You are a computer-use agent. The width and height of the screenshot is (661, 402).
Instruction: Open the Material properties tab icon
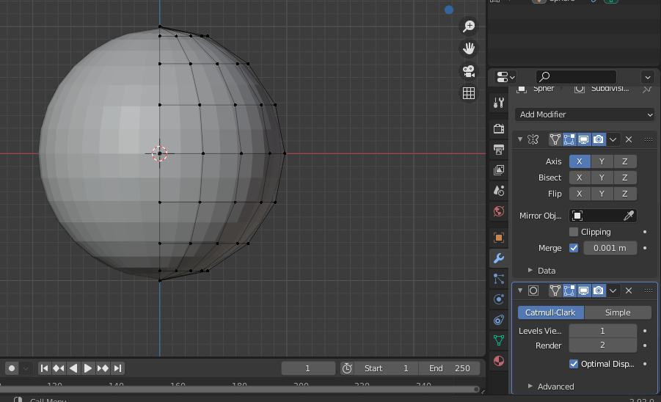click(x=499, y=361)
